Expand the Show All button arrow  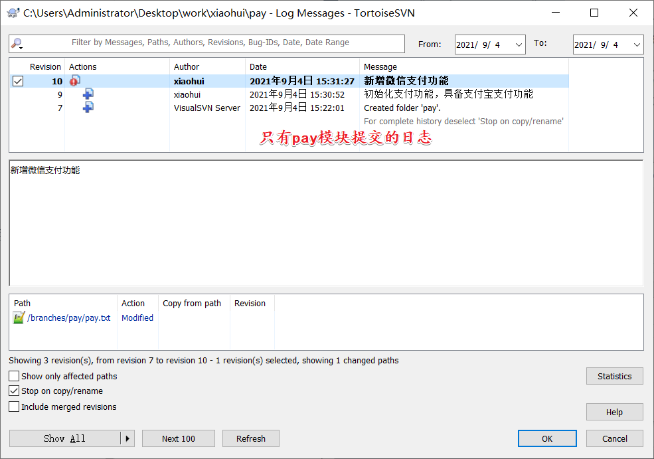coord(127,438)
